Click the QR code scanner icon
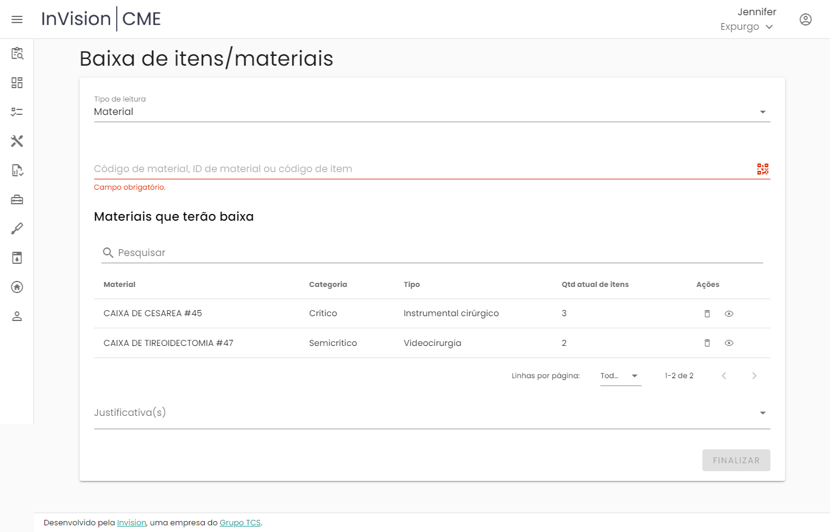The width and height of the screenshot is (830, 532). coord(763,169)
